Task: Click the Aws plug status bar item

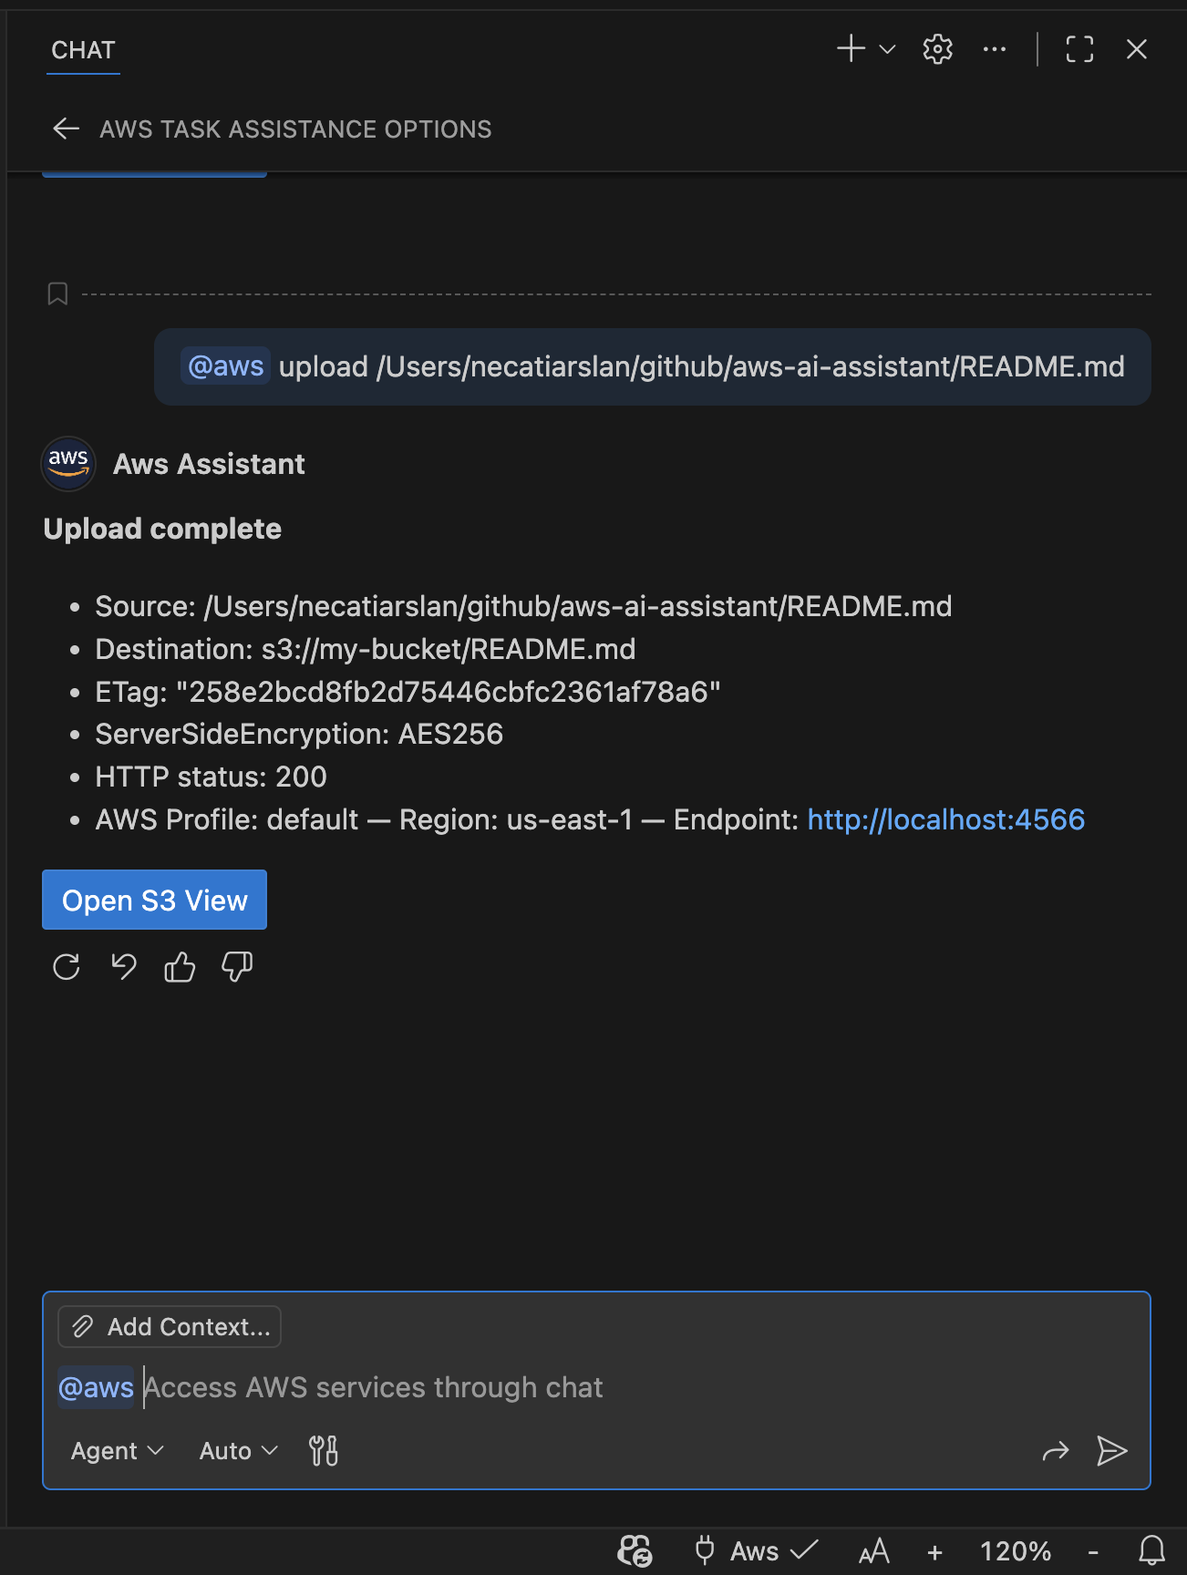Action: click(756, 1550)
